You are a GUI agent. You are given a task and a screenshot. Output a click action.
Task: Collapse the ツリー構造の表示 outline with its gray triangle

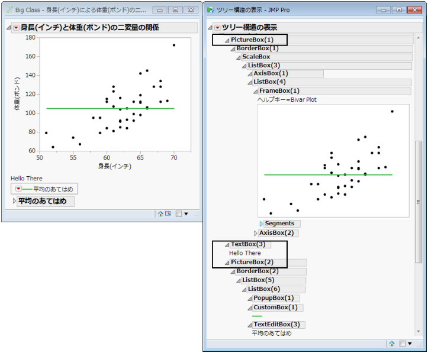click(x=210, y=28)
